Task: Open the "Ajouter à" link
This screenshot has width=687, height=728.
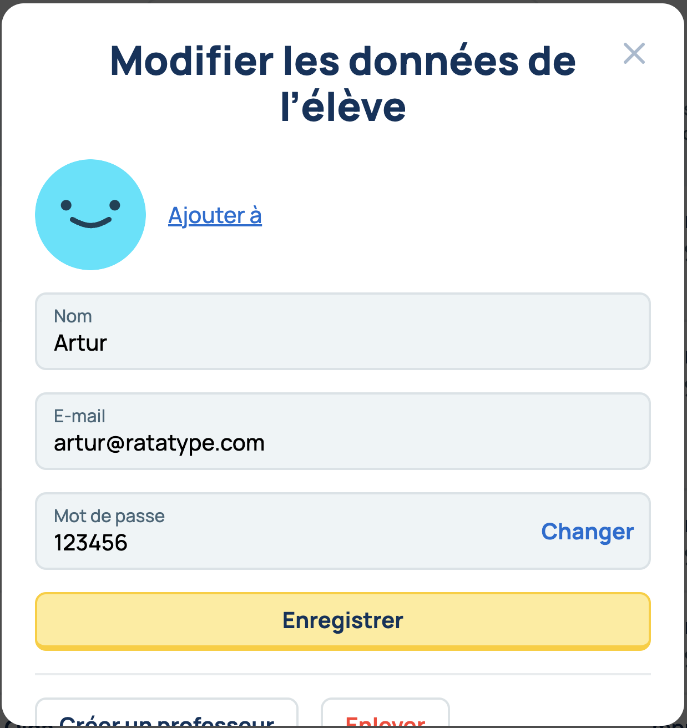Action: [215, 215]
